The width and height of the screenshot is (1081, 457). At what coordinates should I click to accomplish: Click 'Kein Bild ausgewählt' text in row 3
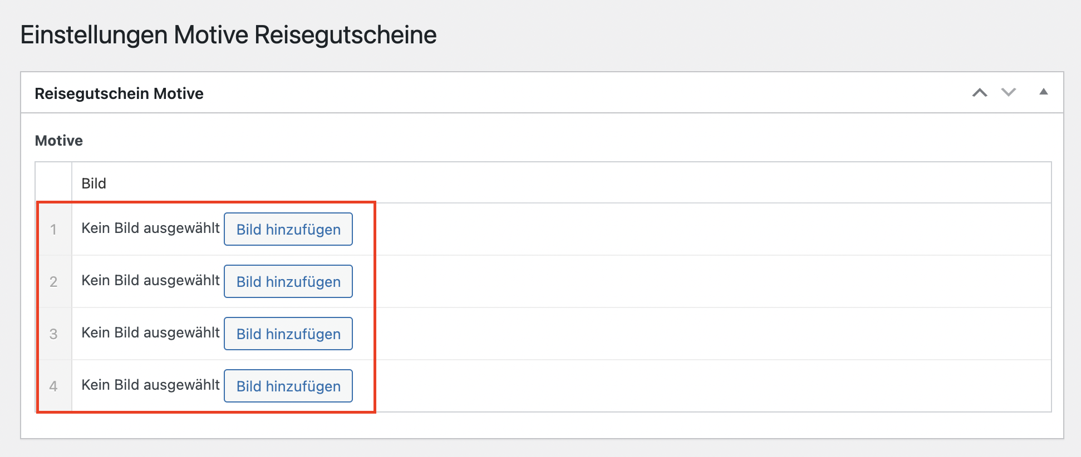pos(150,332)
